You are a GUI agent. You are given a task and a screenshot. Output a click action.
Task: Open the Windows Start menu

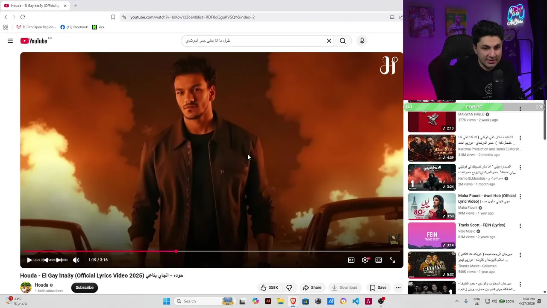(166, 301)
